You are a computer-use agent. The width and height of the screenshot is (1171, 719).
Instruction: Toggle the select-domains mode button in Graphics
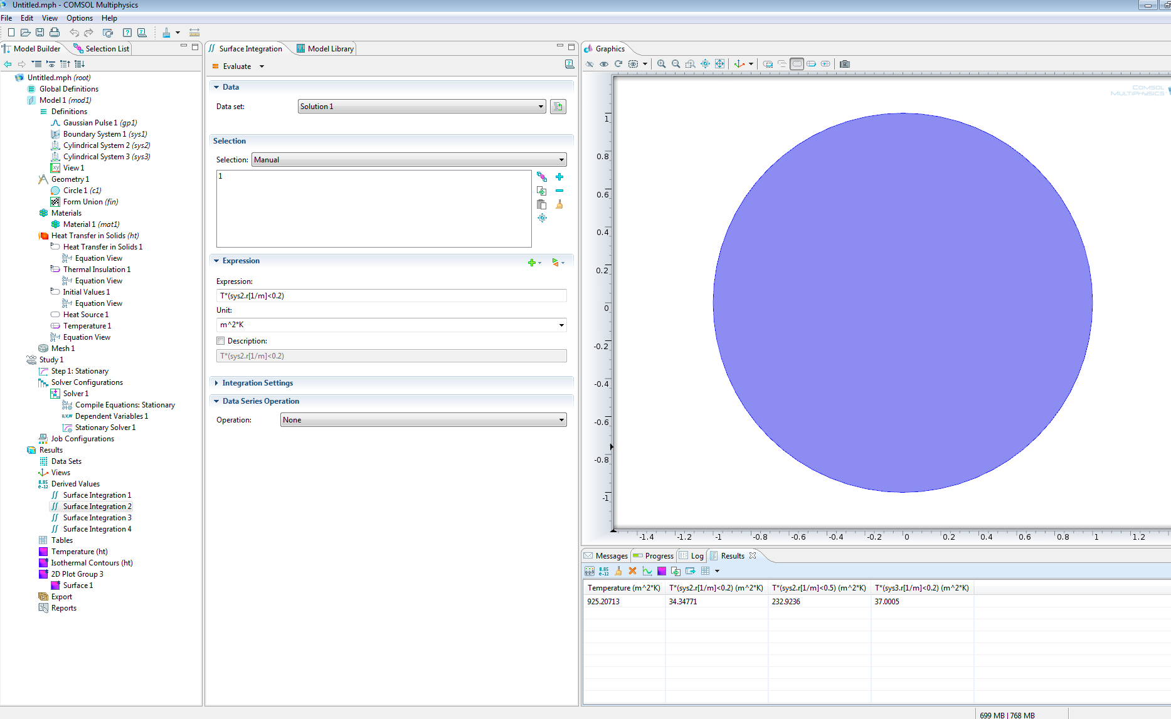tap(797, 64)
